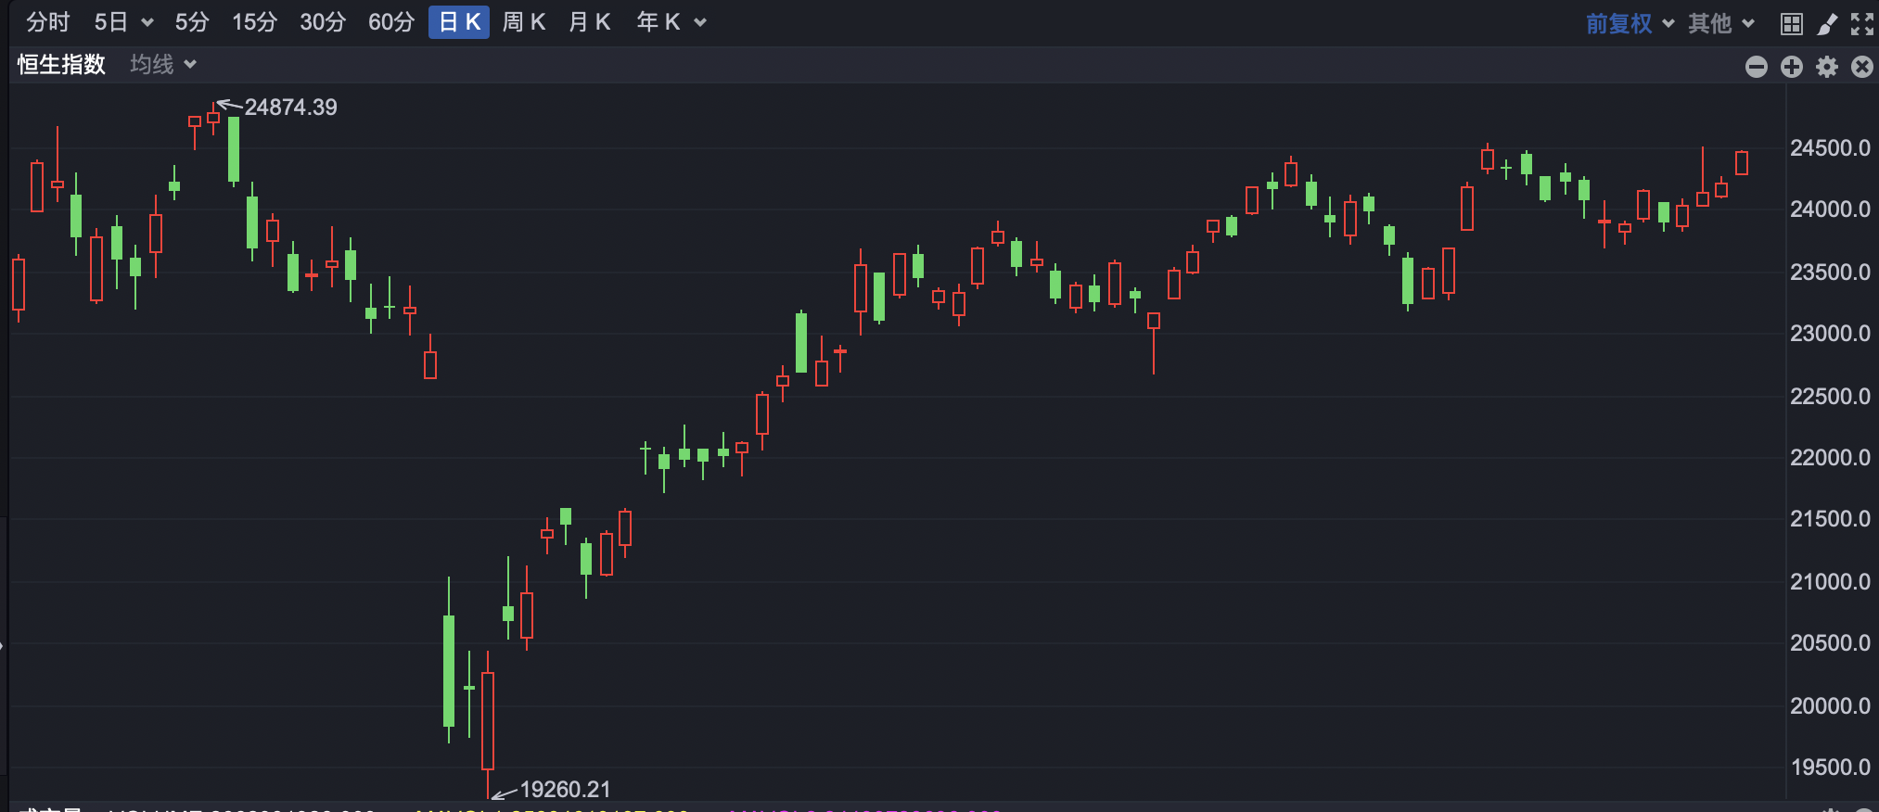This screenshot has width=1879, height=812.
Task: Choose the 60分 timeframe
Action: [x=390, y=22]
